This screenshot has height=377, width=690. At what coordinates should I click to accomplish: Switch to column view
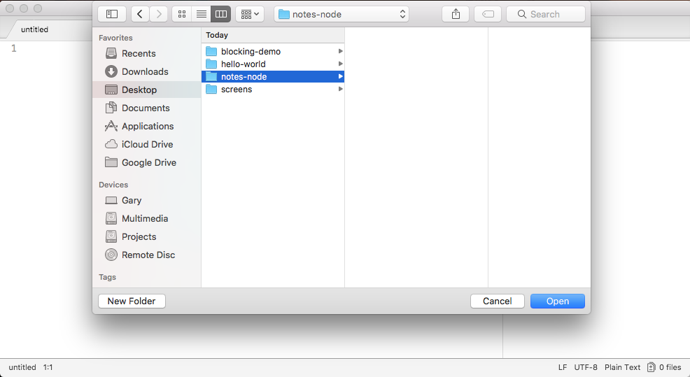[x=221, y=14]
